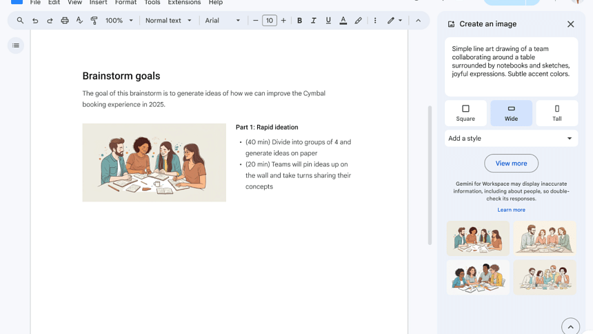Screen dimensions: 593x334
Task: Apply italic formatting
Action: click(x=314, y=21)
